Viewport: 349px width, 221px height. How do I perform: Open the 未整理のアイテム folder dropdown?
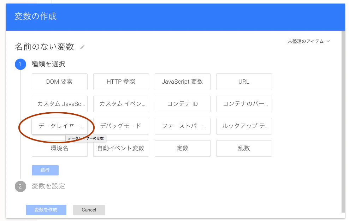tap(308, 41)
